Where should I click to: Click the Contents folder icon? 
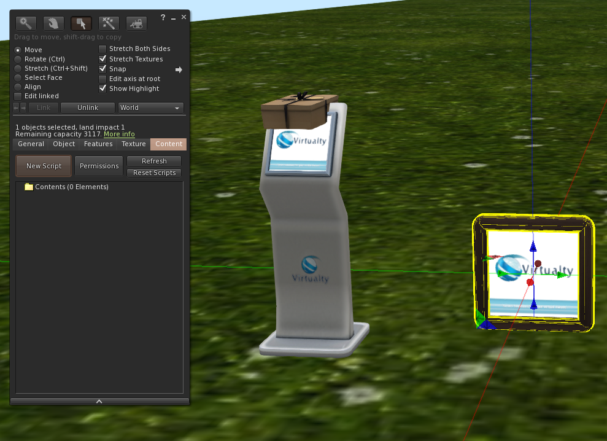point(29,187)
